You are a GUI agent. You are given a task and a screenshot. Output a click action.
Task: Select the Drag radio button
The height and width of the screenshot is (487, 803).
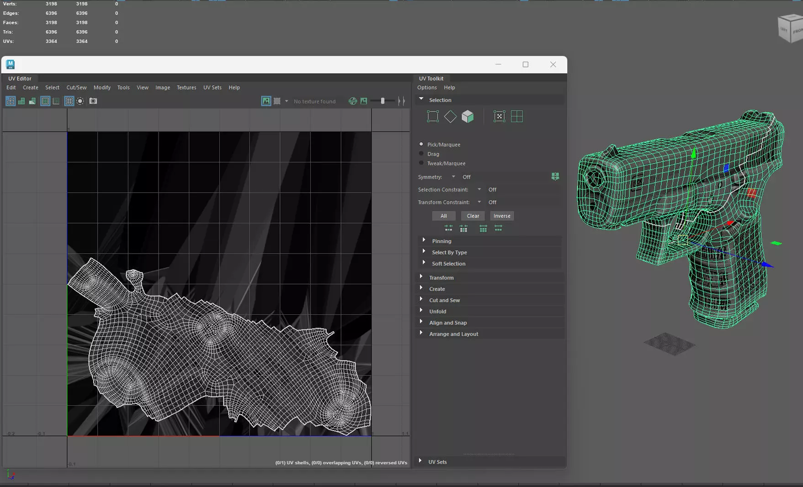421,154
